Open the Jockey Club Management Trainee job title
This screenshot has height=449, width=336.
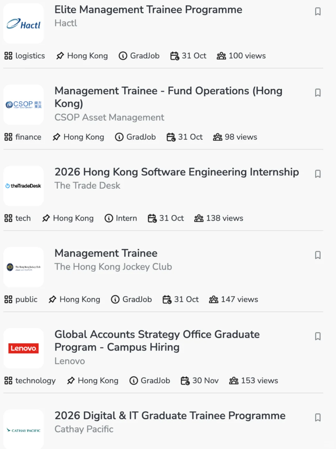pos(106,253)
